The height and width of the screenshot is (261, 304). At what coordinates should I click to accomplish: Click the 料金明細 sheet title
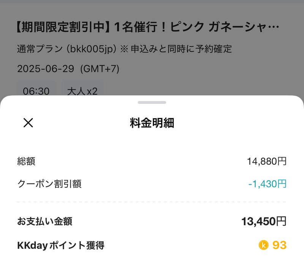(x=152, y=123)
